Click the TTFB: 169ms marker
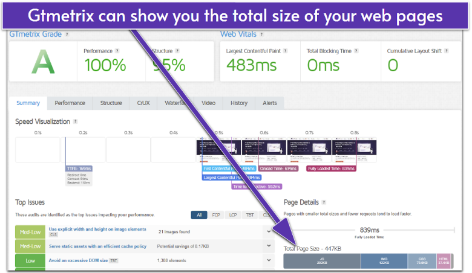This screenshot has width=472, height=273. click(x=79, y=169)
